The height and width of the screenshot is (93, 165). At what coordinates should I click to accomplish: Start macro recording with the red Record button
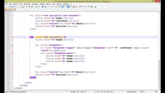point(80,7)
